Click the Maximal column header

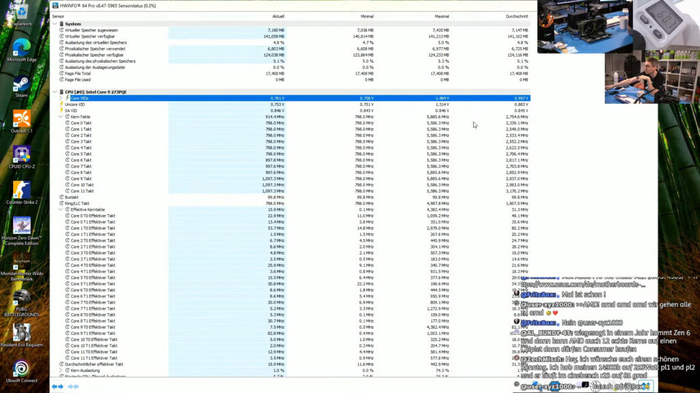(442, 16)
